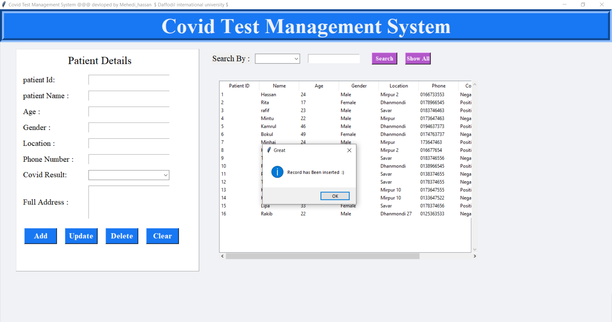Click the feather icon in the Great dialog
This screenshot has height=322, width=612.
(269, 150)
